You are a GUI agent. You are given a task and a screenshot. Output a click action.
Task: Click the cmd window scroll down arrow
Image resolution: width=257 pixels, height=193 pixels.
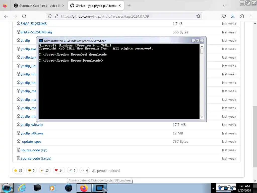click(202, 117)
